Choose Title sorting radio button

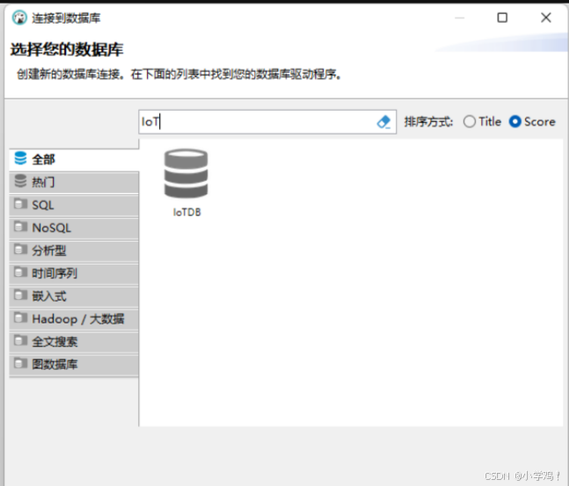coord(470,121)
